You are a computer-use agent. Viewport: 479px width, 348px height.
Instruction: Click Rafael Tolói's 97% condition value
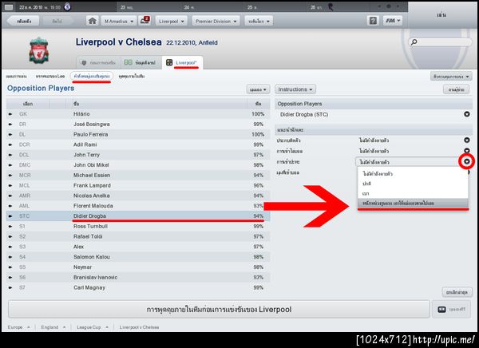258,236
